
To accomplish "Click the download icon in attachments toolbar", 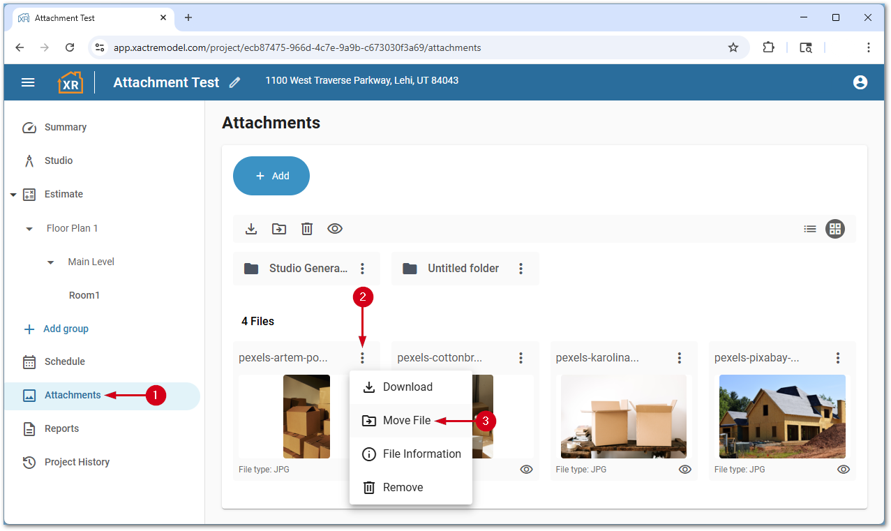I will tap(251, 229).
